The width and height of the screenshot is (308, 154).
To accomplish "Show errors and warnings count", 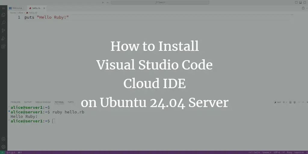I will pyautogui.click(x=11, y=152).
